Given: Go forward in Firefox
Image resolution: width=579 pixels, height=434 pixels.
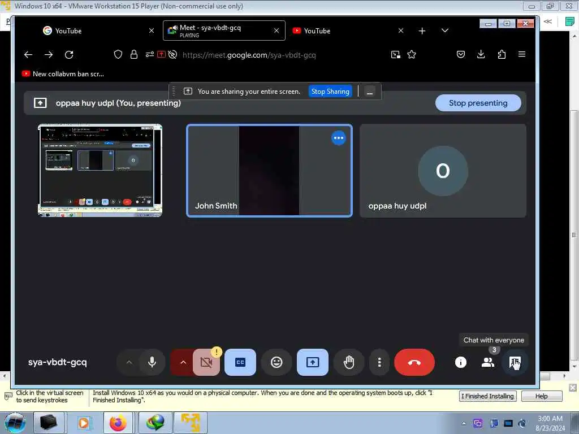Looking at the screenshot, I should tap(49, 55).
